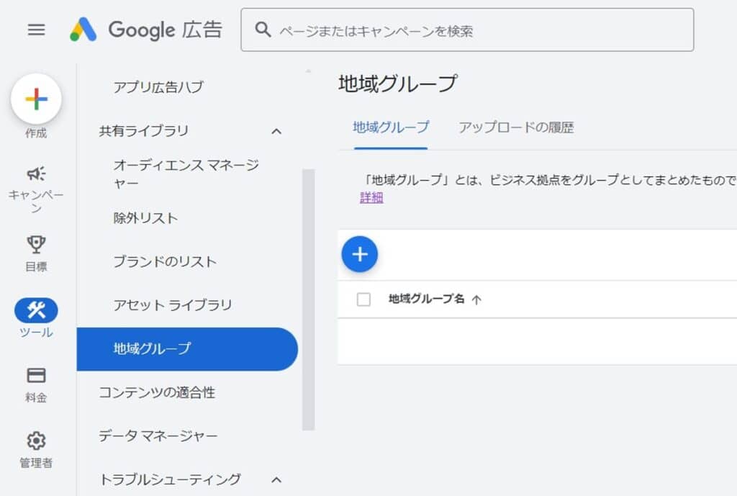This screenshot has height=496, width=737.
Task: Open the 詳細 link
Action: point(371,197)
